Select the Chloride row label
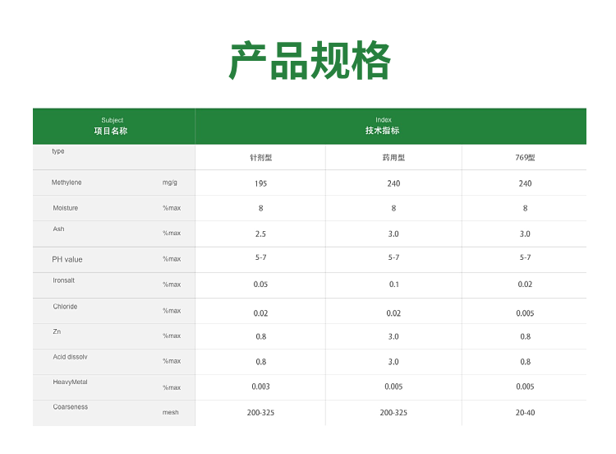616x454 pixels. coord(65,307)
